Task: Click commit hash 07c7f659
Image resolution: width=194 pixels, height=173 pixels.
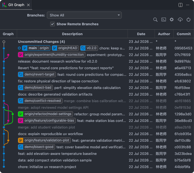Action: coord(182,55)
